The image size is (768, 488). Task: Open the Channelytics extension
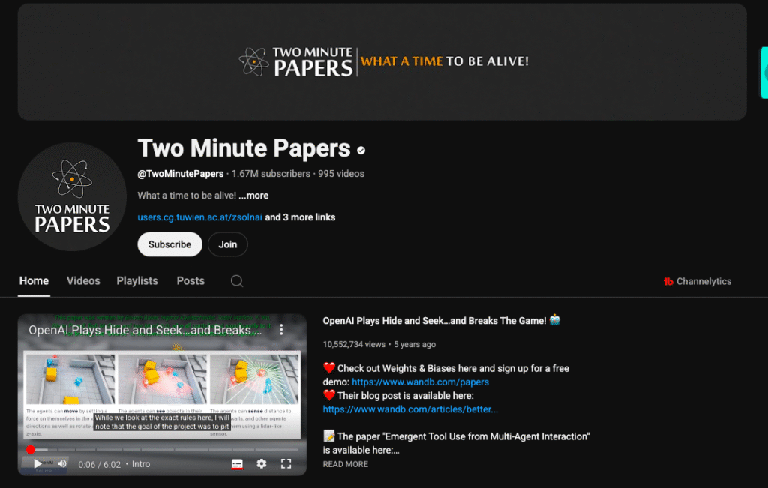[x=697, y=281]
